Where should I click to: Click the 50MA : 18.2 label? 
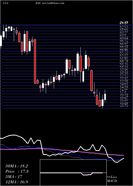tap(16, 166)
